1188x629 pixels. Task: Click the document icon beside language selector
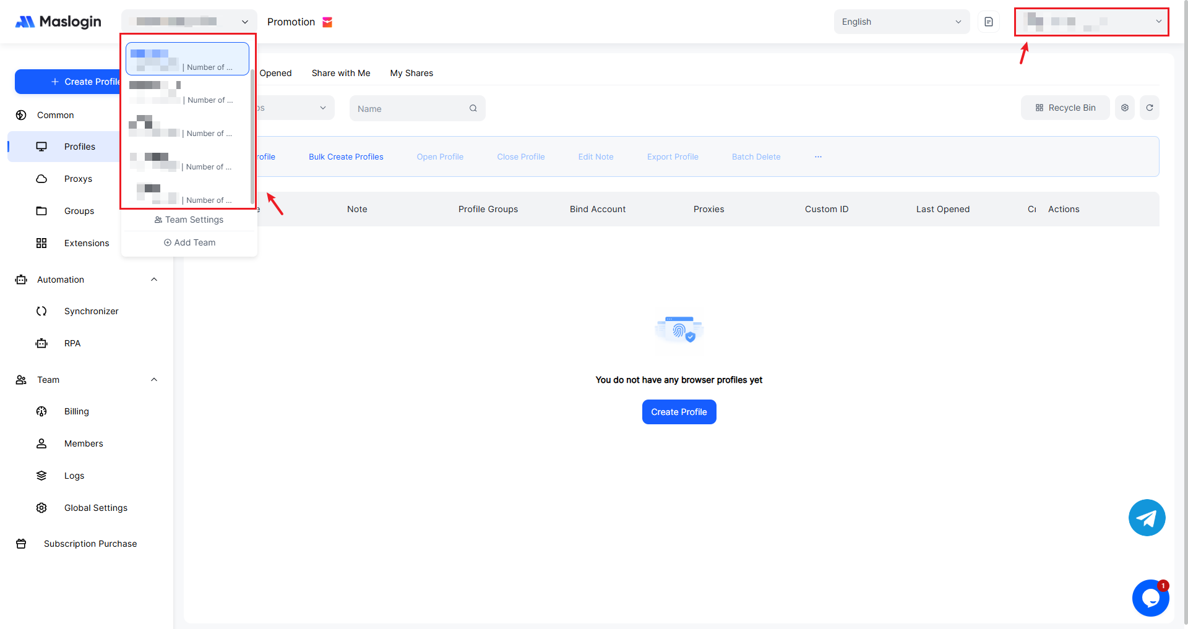(x=988, y=22)
